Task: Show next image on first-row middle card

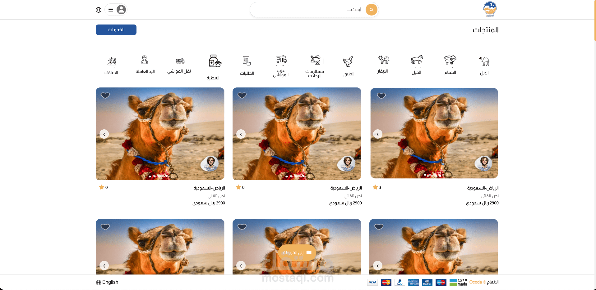Action: (241, 134)
